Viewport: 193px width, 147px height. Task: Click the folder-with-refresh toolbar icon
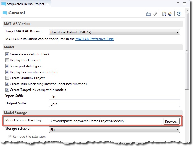(170, 14)
